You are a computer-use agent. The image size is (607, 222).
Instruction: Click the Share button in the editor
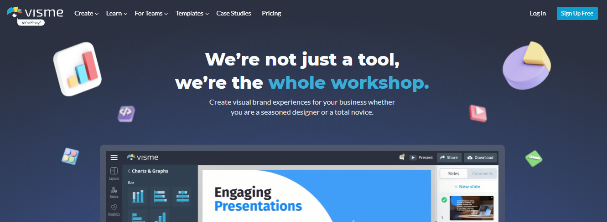click(449, 157)
